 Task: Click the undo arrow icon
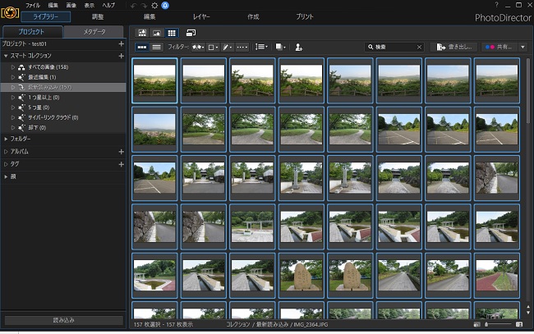click(134, 5)
